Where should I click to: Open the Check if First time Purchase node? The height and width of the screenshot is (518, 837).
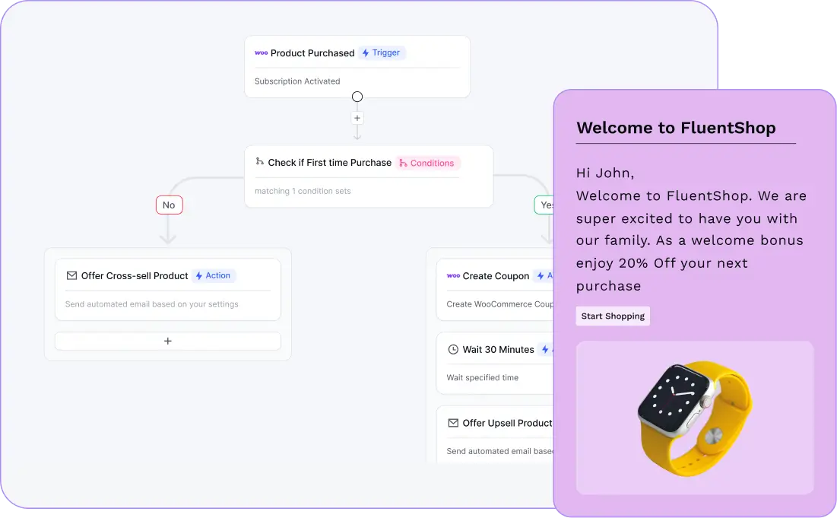click(369, 176)
